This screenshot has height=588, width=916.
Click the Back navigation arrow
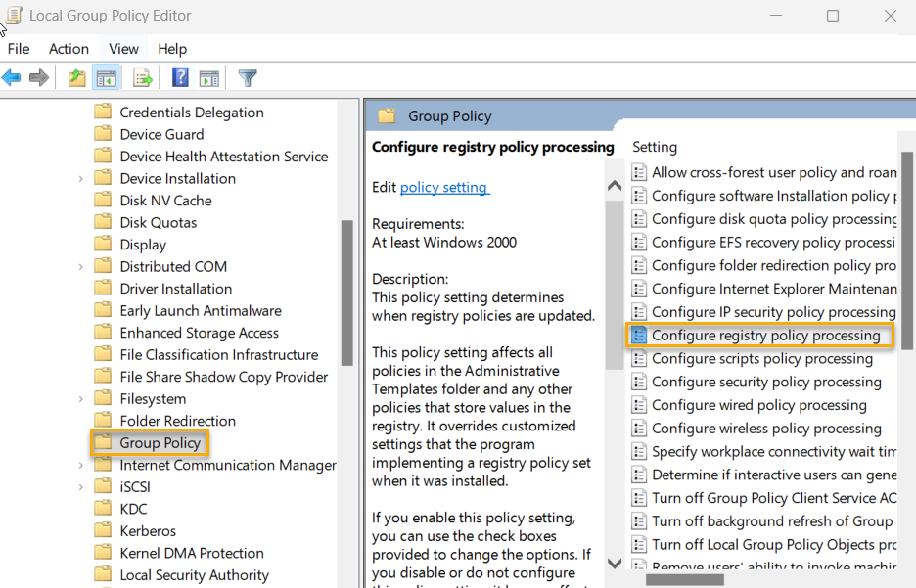coord(11,77)
